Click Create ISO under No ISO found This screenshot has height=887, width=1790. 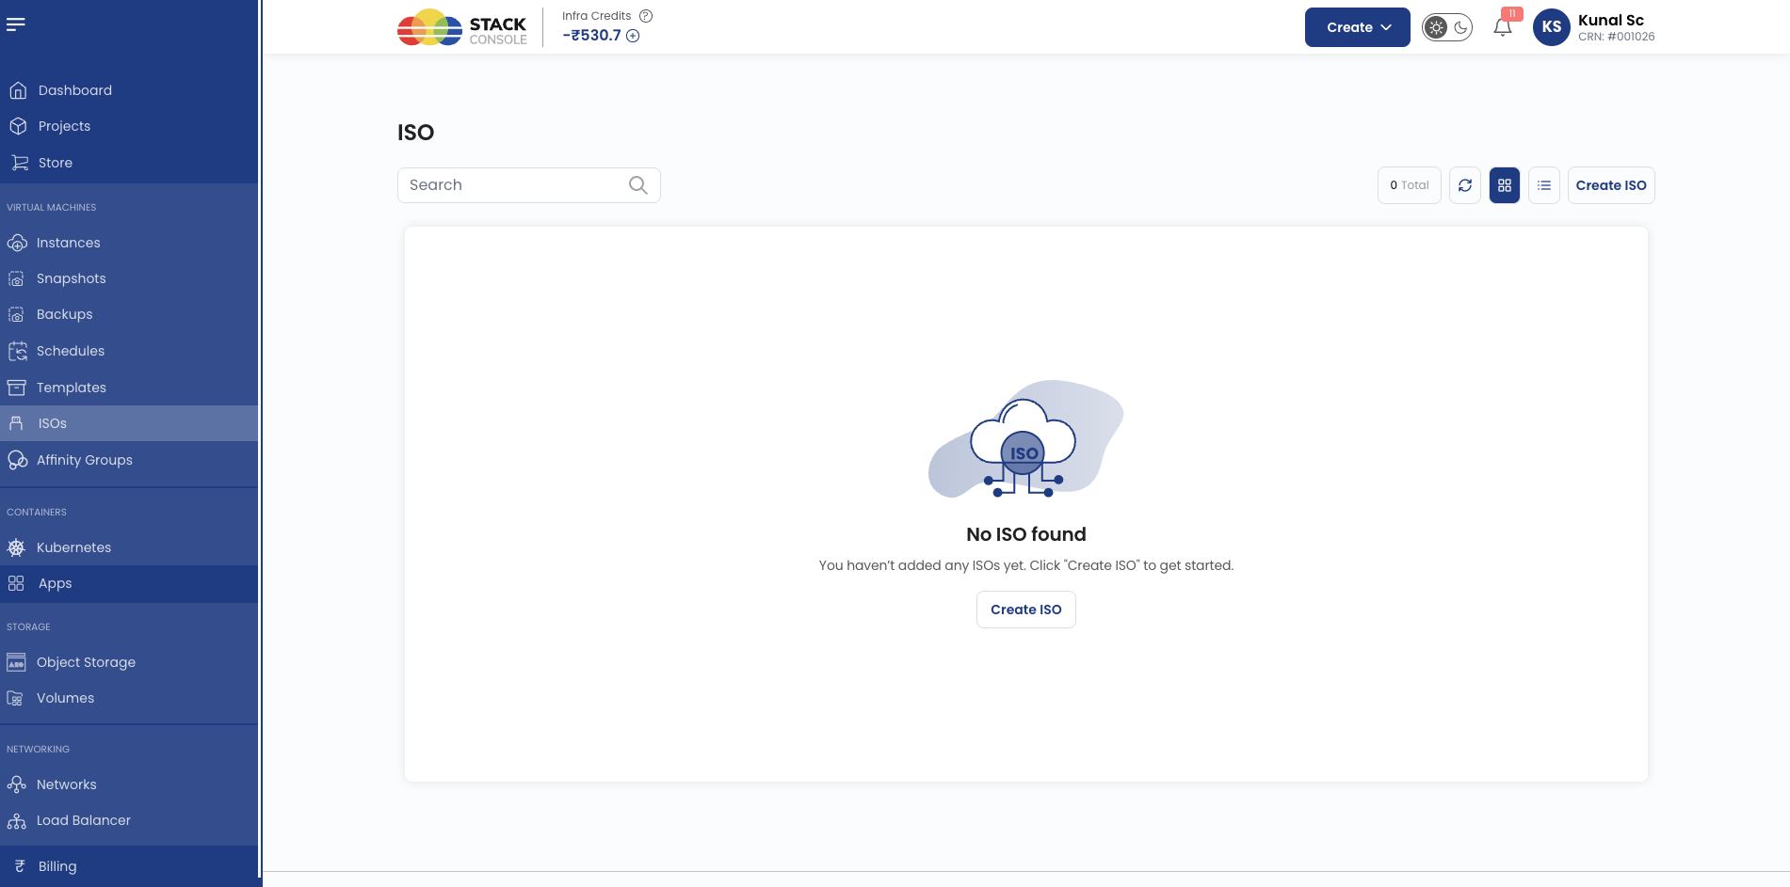coord(1026,610)
